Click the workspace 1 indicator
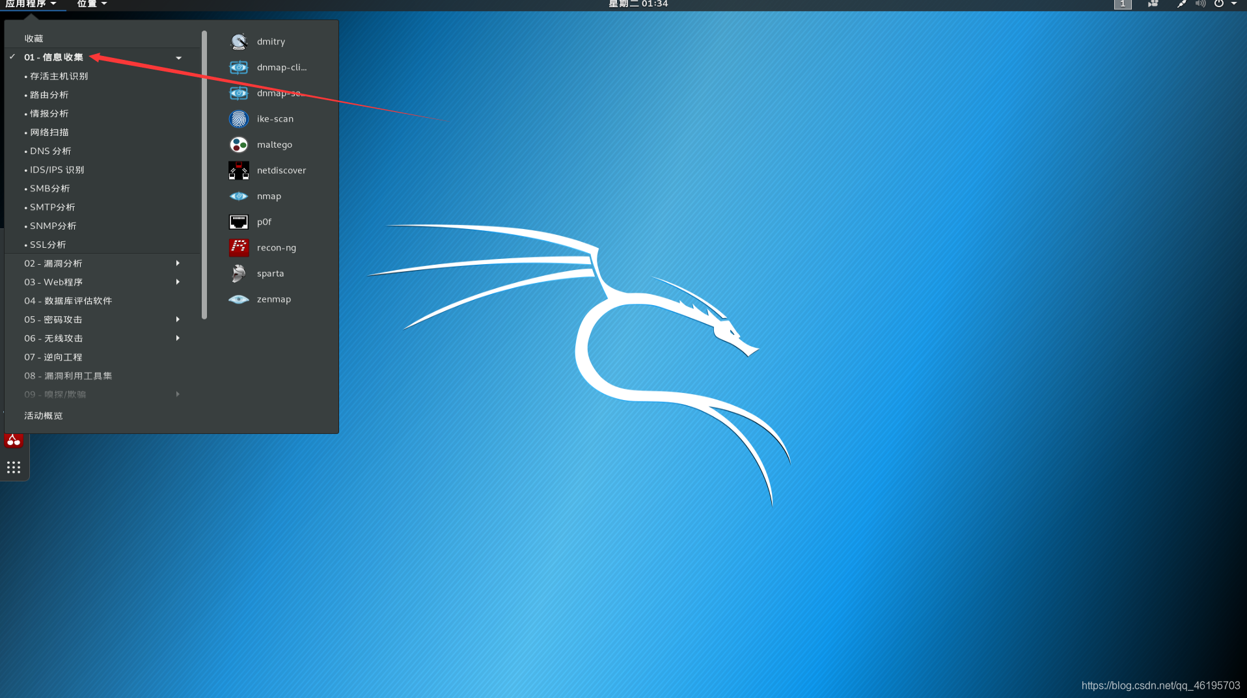 click(1123, 4)
